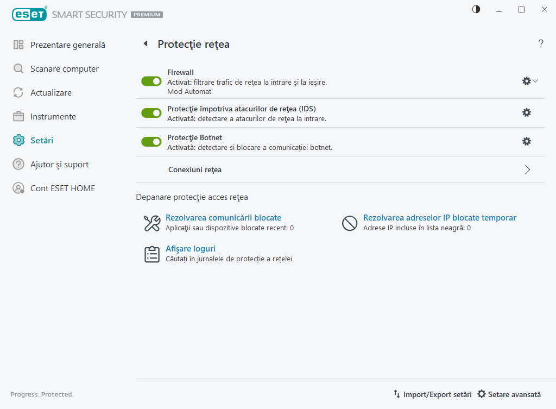Select Instrumente in the sidebar
This screenshot has height=409, width=556.
tap(53, 117)
